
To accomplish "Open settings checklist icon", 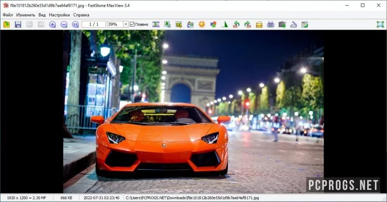I will 305,24.
